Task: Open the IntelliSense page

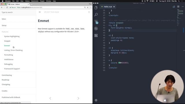Action: pyautogui.click(x=9, y=60)
